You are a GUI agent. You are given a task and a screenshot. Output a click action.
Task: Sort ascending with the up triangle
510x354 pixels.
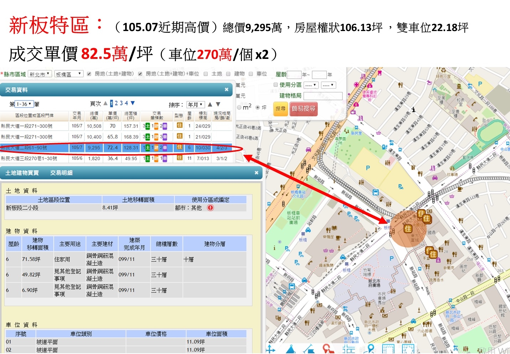pos(210,105)
